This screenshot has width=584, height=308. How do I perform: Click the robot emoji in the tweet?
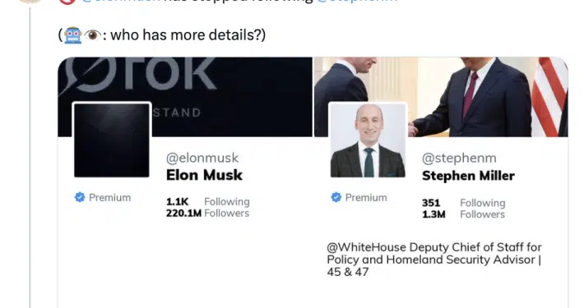tap(73, 35)
